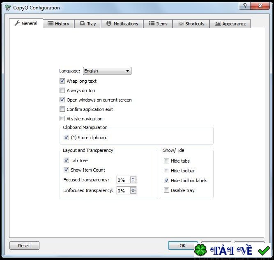Go to the Shortcuts tab
This screenshot has width=274, height=260.
click(191, 23)
